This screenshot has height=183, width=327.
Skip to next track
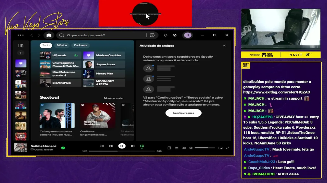[133, 146]
